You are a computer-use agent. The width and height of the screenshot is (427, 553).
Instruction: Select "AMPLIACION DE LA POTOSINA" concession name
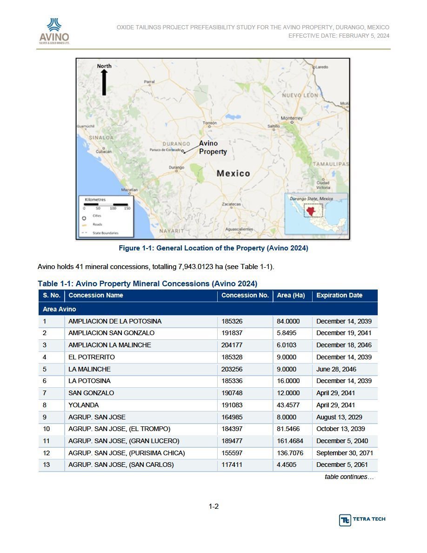click(x=115, y=321)
